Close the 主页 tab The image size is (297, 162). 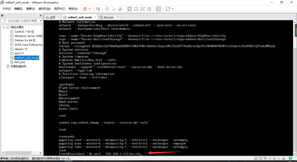59,17
